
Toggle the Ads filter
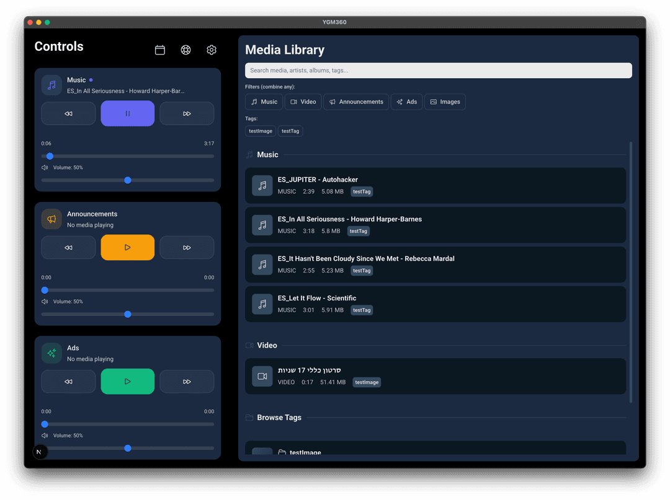[x=406, y=102]
